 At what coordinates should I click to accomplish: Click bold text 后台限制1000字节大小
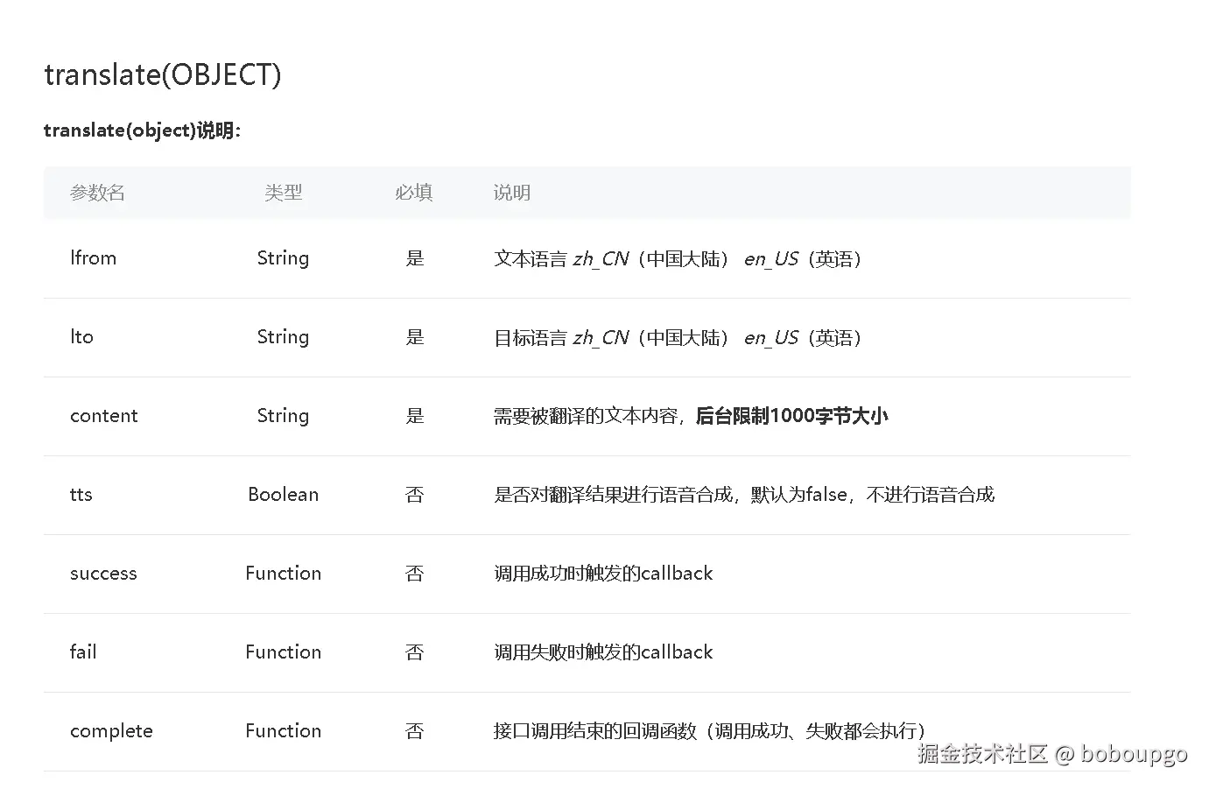(x=791, y=416)
